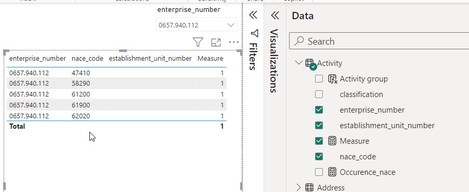Click the calculated column icon beside Activity group
The height and width of the screenshot is (192, 469).
tap(333, 79)
